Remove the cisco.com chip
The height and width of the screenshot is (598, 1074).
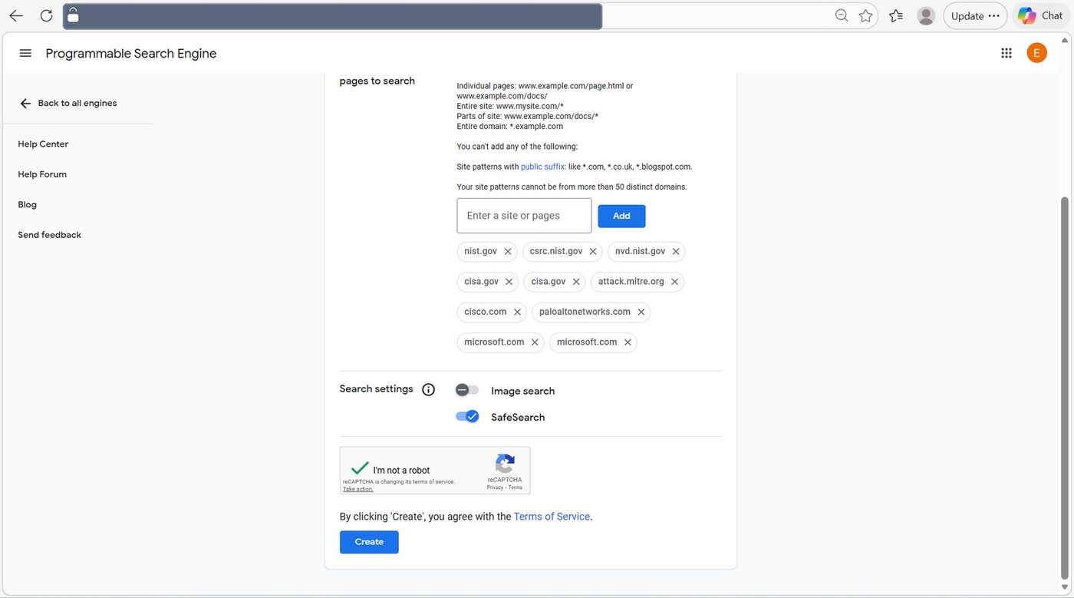[517, 312]
